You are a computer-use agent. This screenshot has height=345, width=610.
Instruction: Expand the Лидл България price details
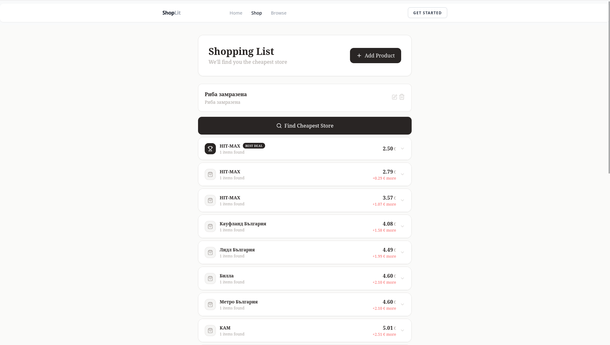(x=402, y=252)
